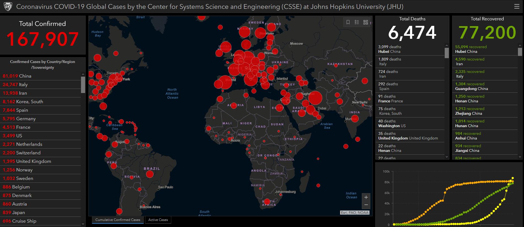Click the red case circle over South Africa
This screenshot has width=524, height=227.
(x=267, y=201)
